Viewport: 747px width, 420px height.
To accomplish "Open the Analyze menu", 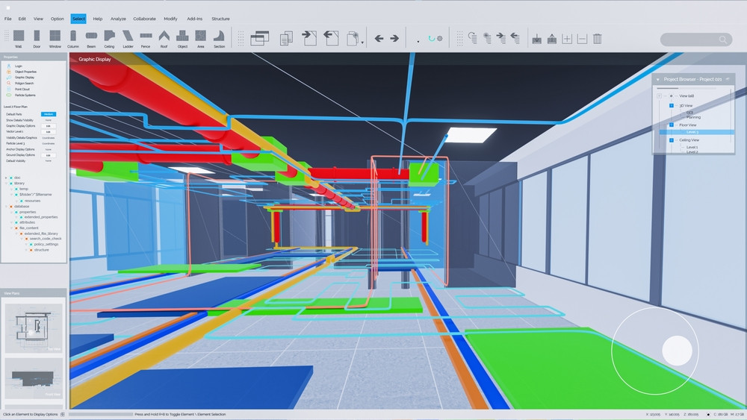I will click(118, 19).
